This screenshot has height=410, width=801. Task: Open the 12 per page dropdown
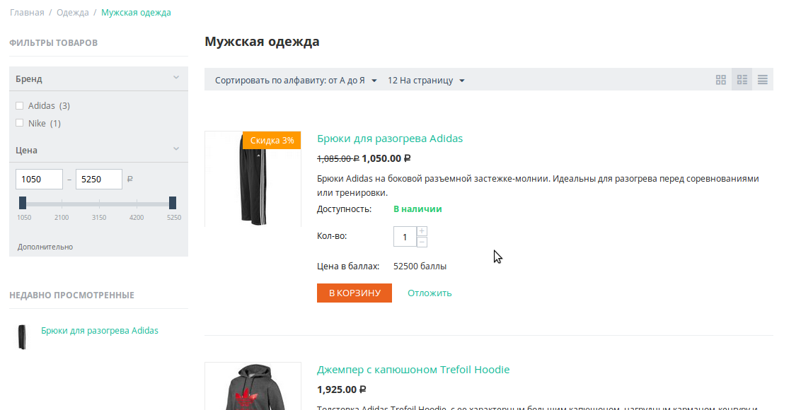[x=426, y=81]
